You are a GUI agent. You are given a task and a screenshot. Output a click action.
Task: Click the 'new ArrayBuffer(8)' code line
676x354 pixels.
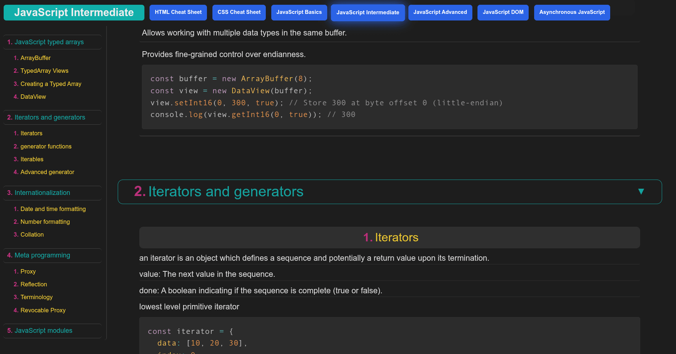pos(231,79)
